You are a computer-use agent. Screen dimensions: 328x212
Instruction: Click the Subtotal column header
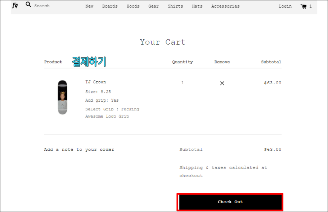271,62
